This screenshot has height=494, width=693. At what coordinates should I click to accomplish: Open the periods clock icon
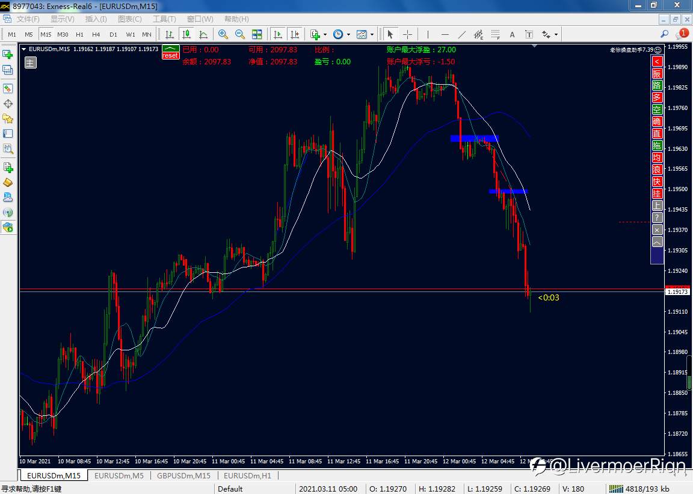338,34
